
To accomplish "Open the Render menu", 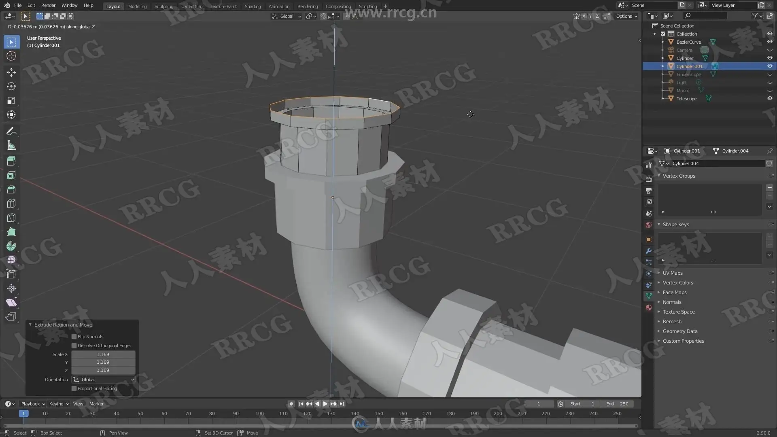I will pos(48,5).
